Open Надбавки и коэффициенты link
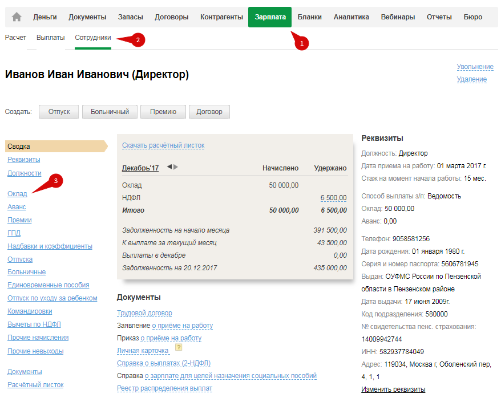Image resolution: width=501 pixels, height=398 pixels. (50, 246)
